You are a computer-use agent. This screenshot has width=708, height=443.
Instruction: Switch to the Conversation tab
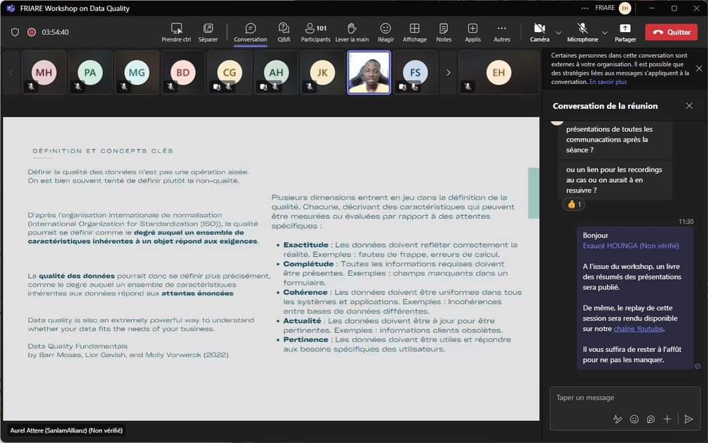point(250,31)
